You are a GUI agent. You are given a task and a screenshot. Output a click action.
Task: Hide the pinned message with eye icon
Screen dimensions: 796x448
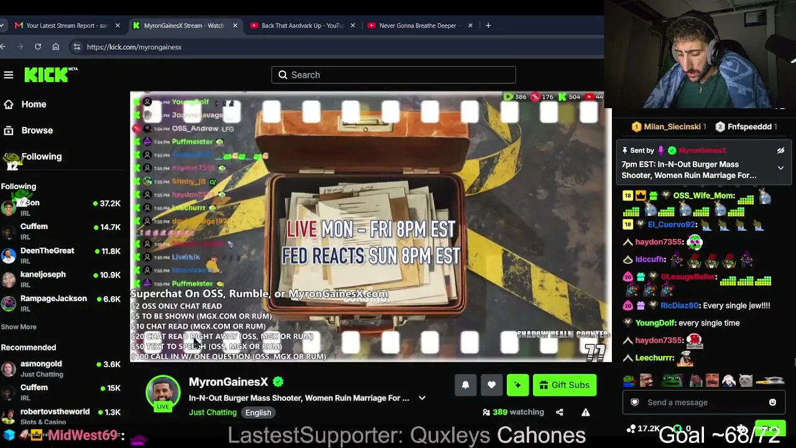point(780,151)
